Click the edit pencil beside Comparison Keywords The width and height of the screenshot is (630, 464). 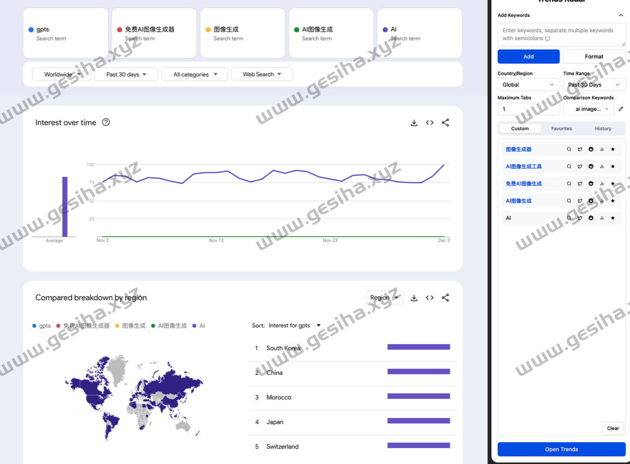coord(620,109)
